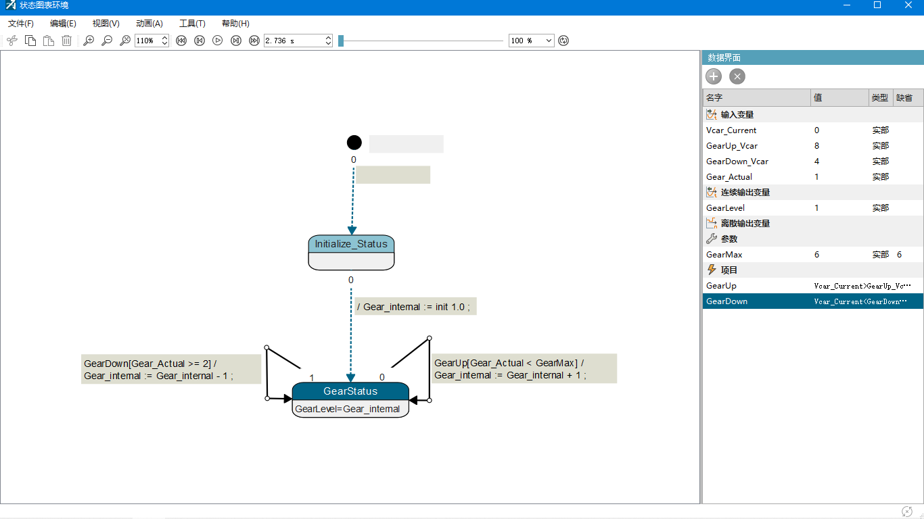Open the 工具(T) menu
The image size is (924, 519).
click(193, 23)
